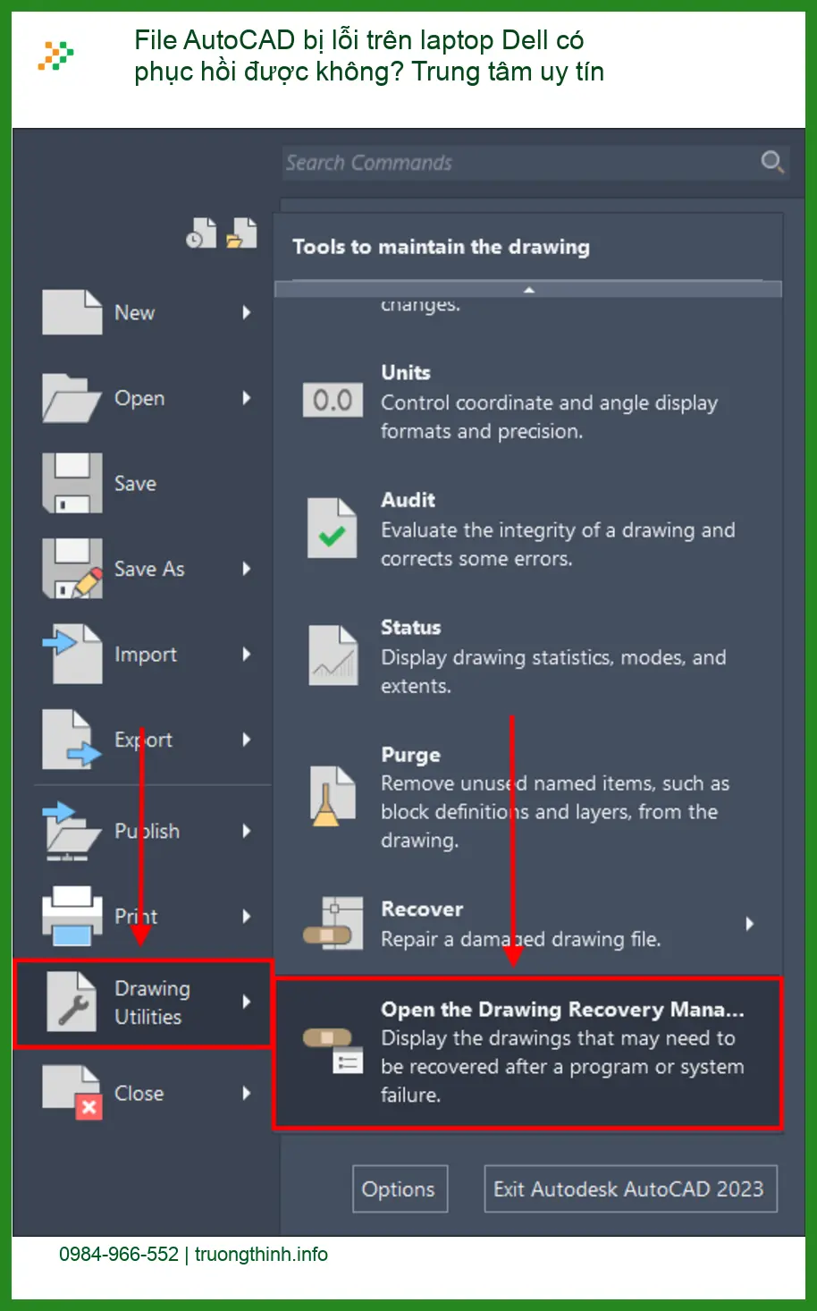This screenshot has height=1311, width=817.
Task: Choose the Recover tool entry
Action: point(528,924)
